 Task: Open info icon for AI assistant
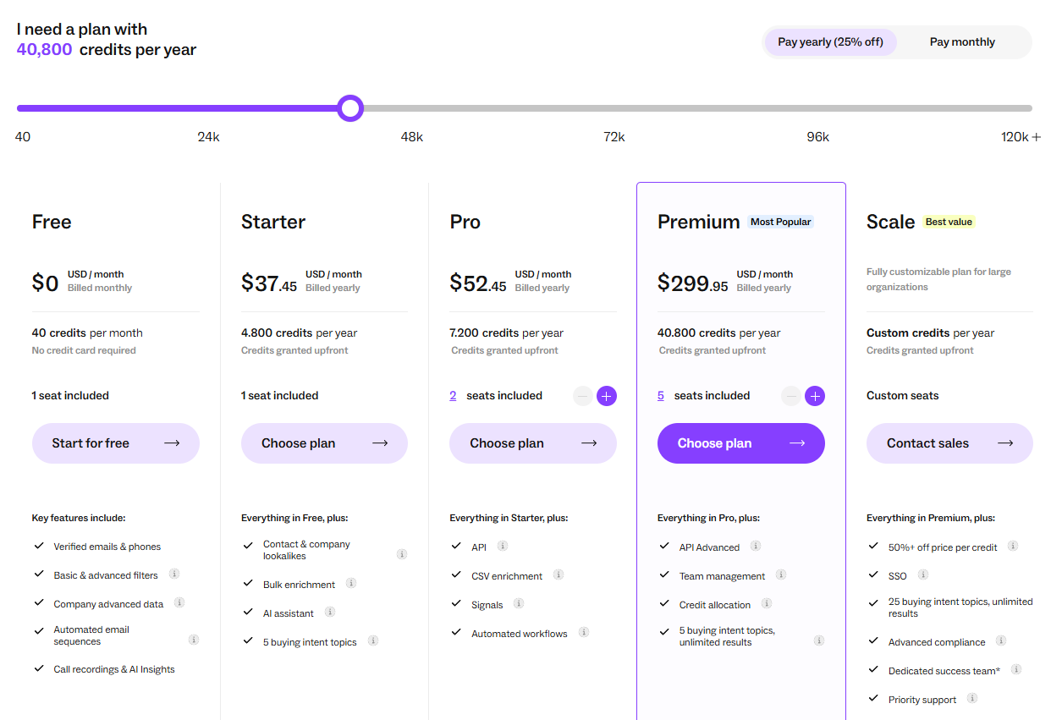coord(330,612)
